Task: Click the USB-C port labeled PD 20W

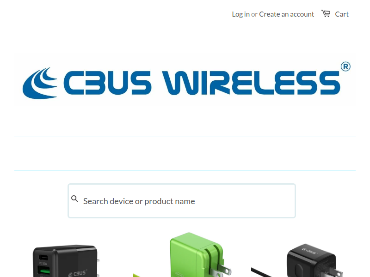Action: [x=43, y=257]
